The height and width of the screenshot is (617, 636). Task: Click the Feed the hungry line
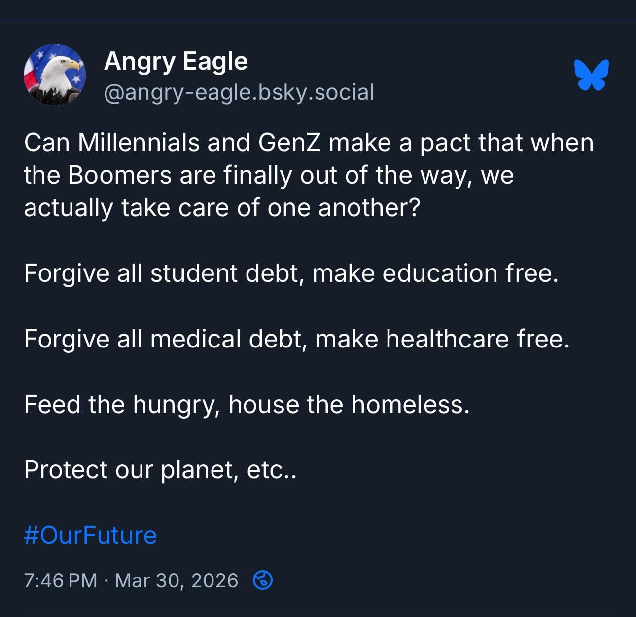pos(247,405)
